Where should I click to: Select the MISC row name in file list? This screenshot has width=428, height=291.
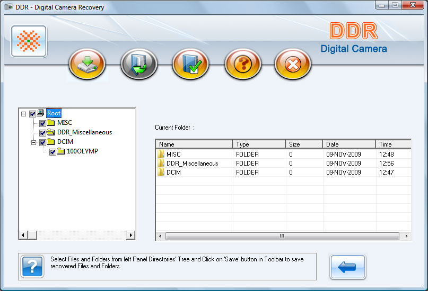(x=173, y=154)
